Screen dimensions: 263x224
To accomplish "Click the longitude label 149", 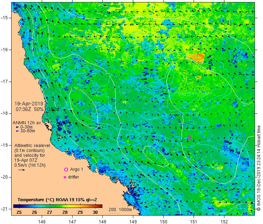I will click(x=133, y=222).
